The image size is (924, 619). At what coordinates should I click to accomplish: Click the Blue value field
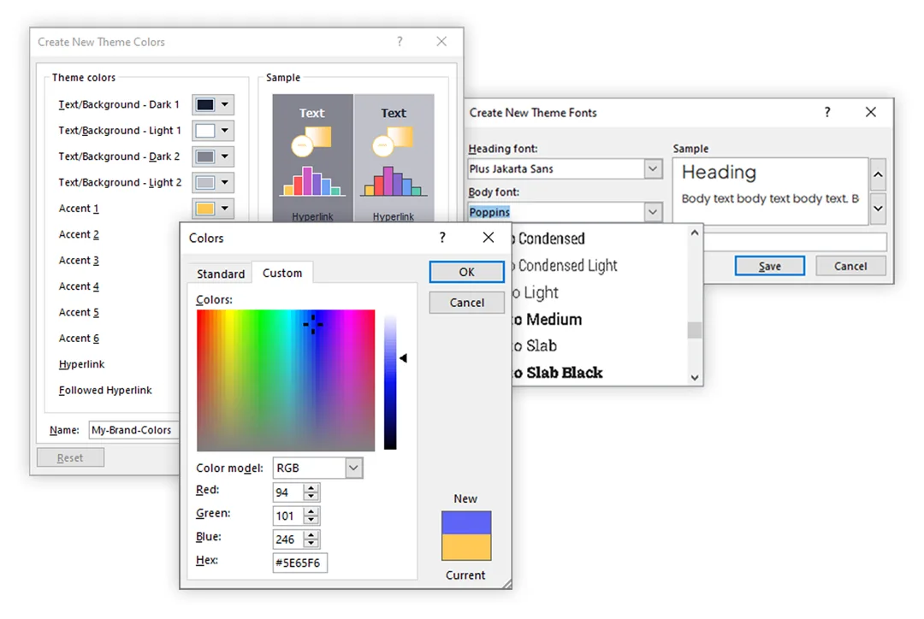289,539
